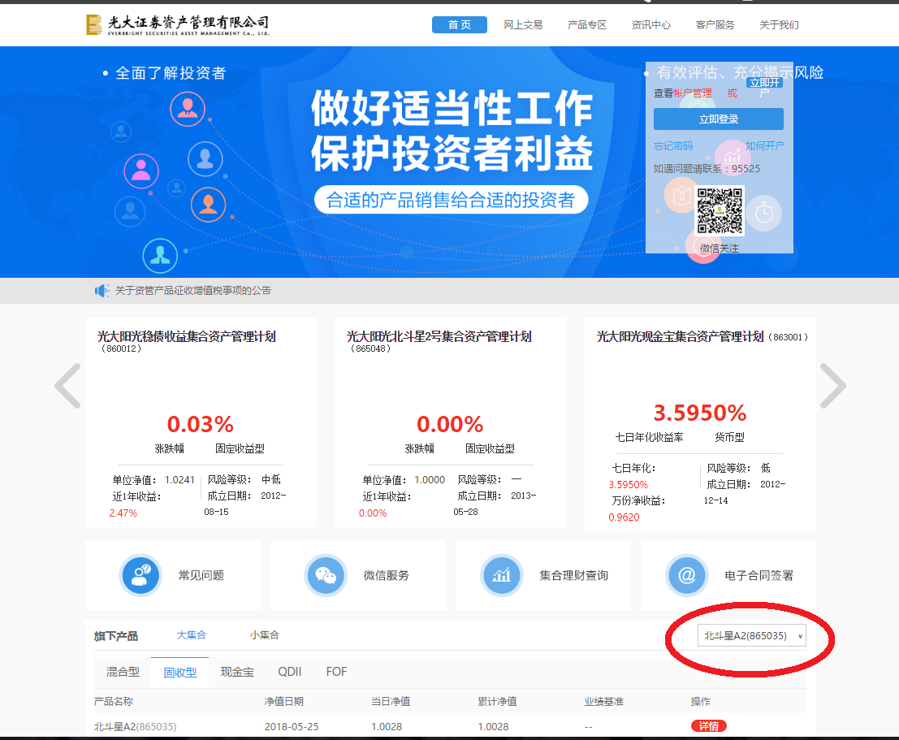899x740 pixels.
Task: Open the 客户服务 menu
Action: 715,24
